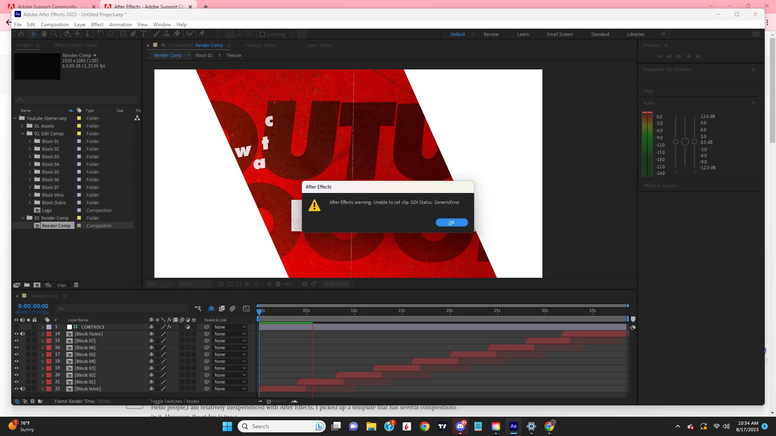
Task: Select the Zoom magnifier tool
Action: point(54,34)
